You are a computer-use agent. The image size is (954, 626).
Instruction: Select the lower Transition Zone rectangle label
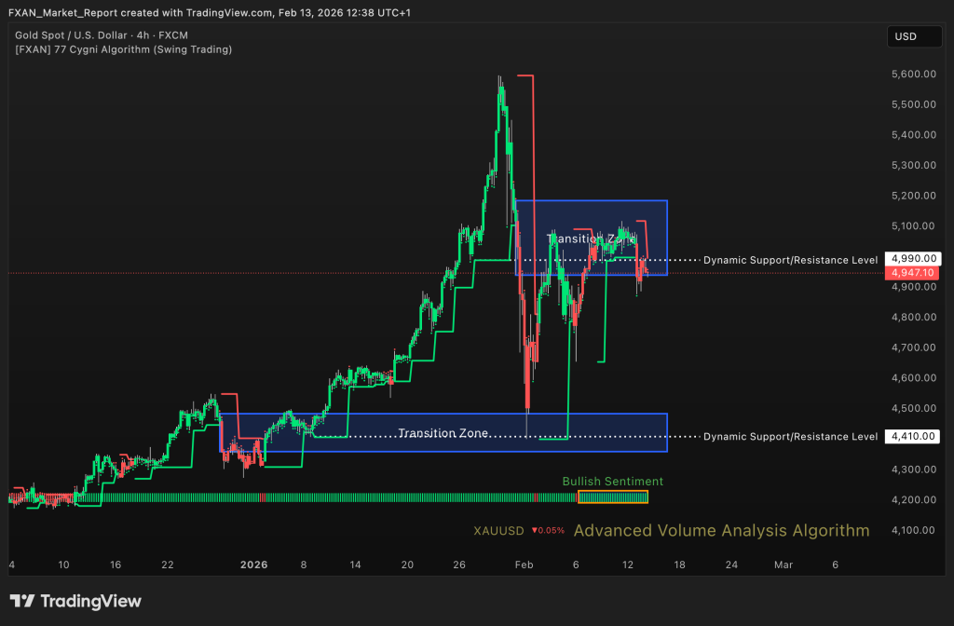pyautogui.click(x=443, y=433)
